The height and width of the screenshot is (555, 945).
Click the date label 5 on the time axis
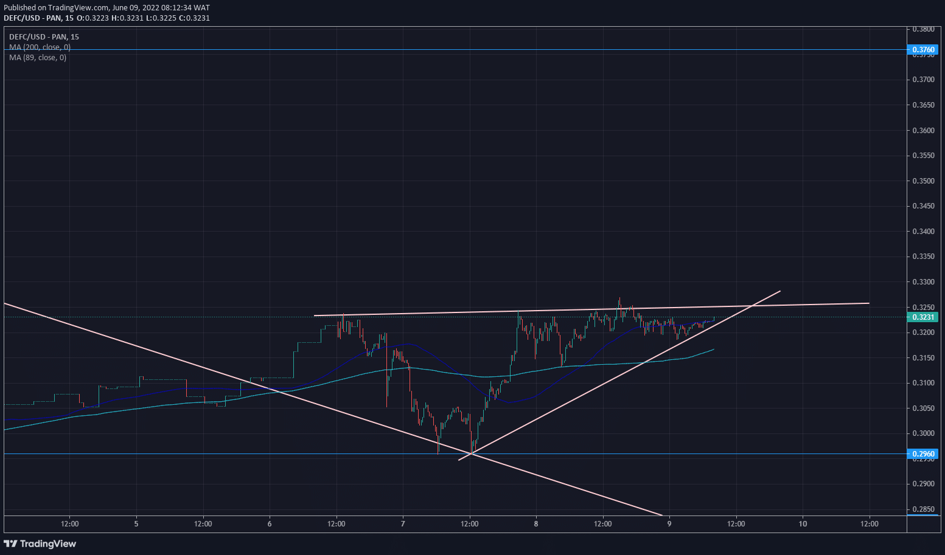(136, 523)
